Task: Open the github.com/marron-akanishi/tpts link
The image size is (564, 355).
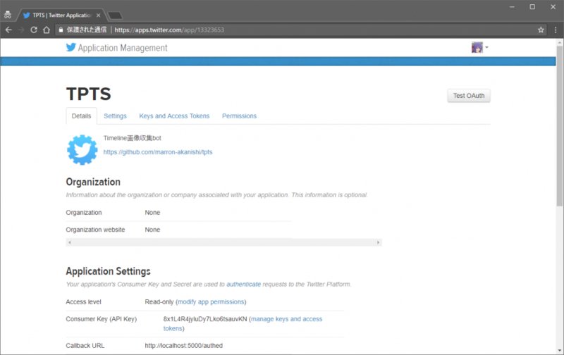Action: pos(158,152)
